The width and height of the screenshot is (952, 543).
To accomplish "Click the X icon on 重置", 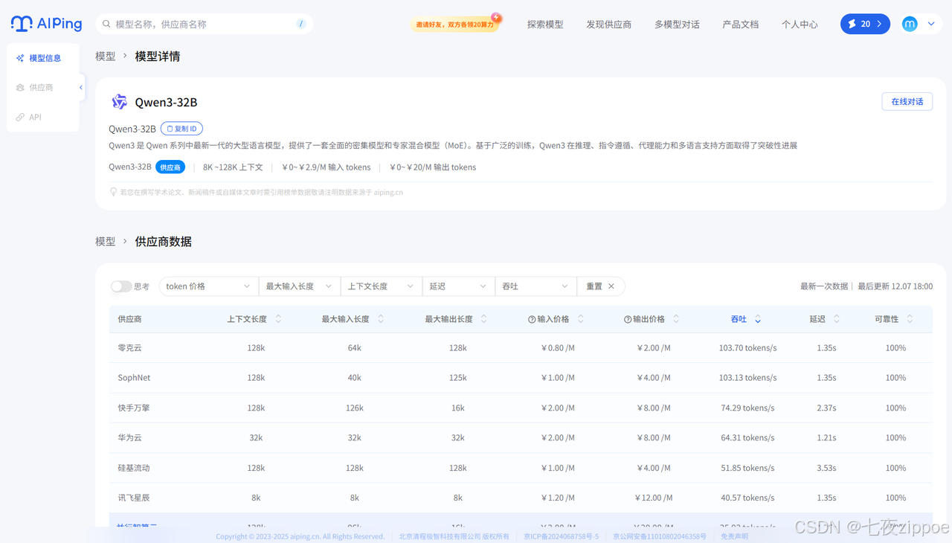I will 611,286.
